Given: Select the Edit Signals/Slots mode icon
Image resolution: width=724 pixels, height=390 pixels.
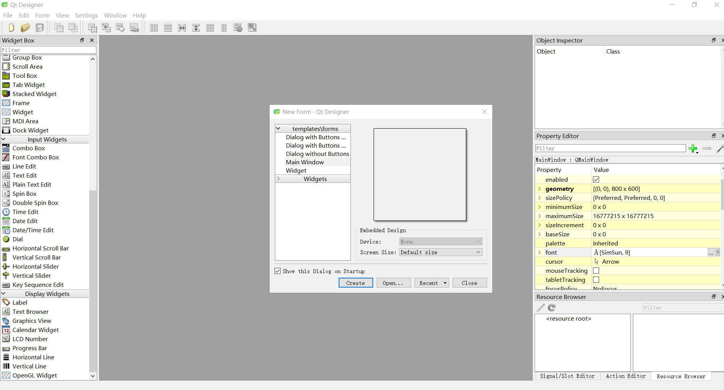Looking at the screenshot, I should (x=106, y=27).
